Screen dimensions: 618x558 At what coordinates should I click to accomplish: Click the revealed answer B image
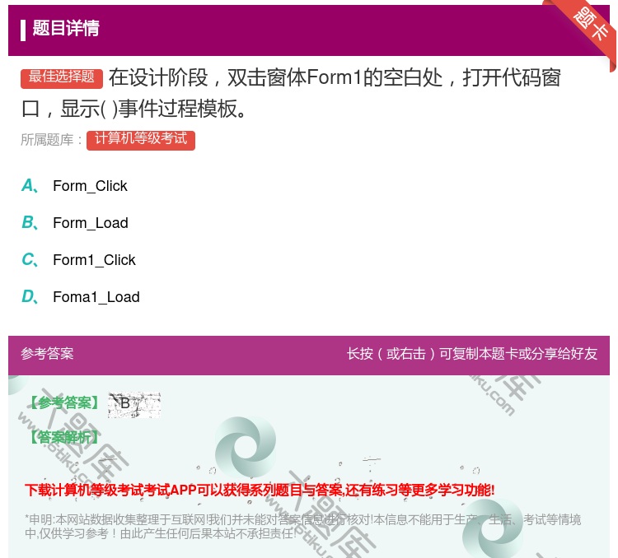pyautogui.click(x=134, y=404)
